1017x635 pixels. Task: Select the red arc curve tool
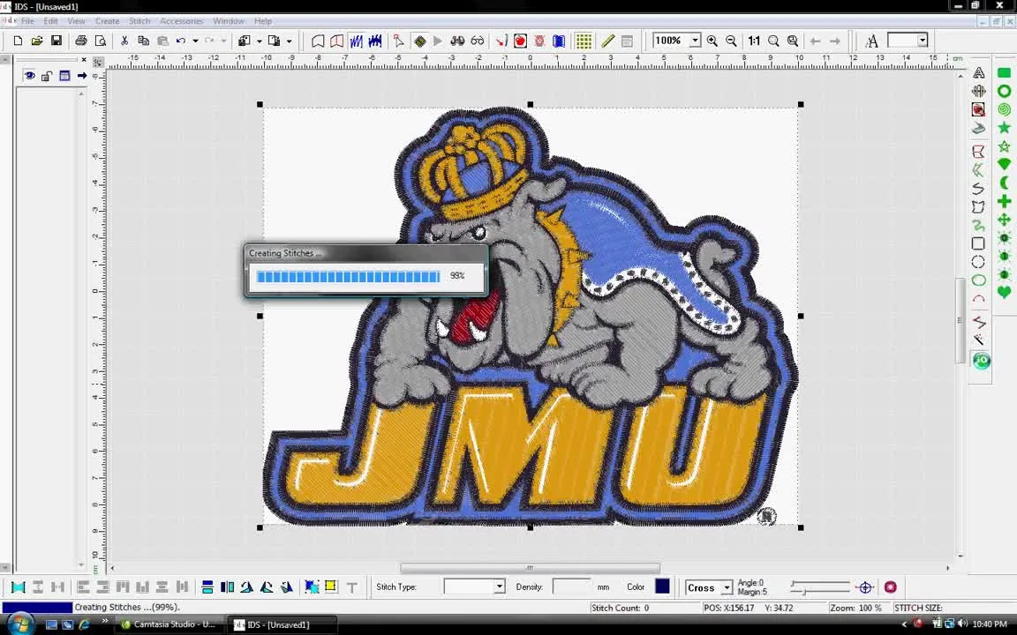tap(978, 299)
